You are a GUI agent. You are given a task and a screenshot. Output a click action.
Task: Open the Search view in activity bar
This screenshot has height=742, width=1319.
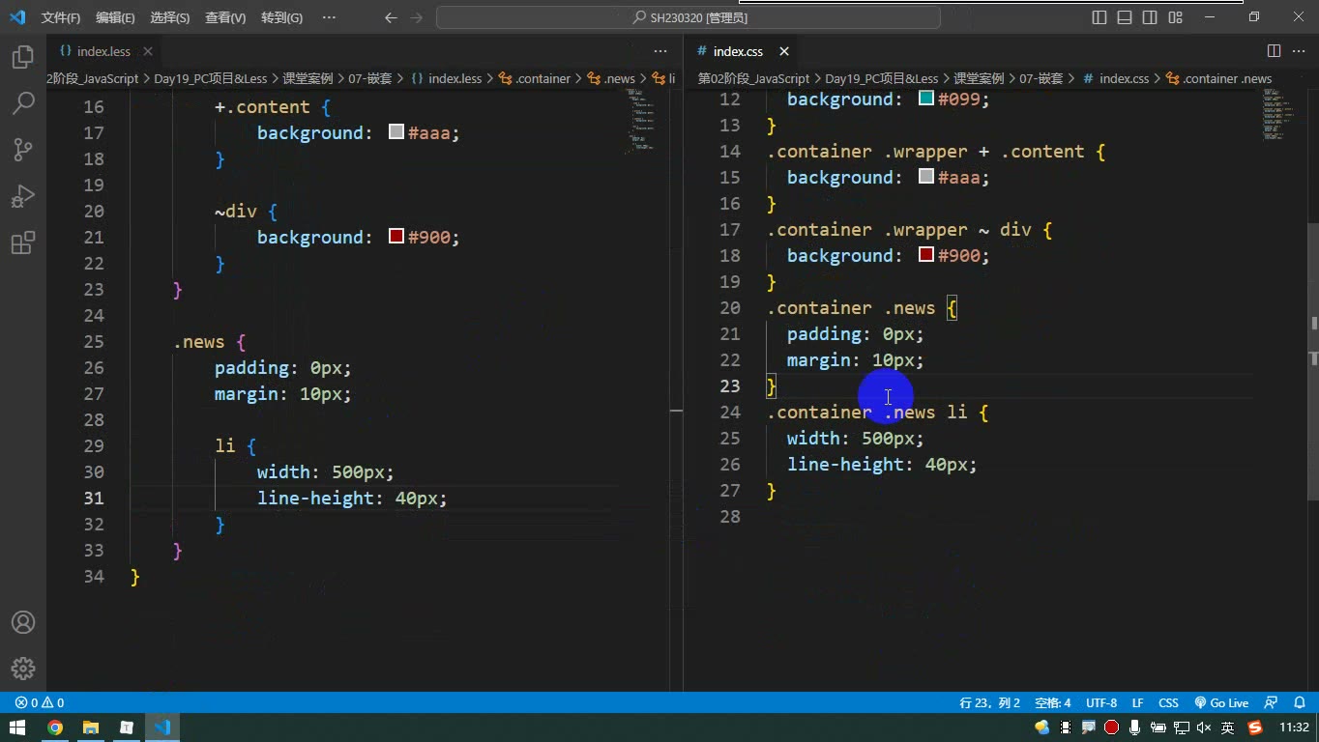(x=23, y=103)
